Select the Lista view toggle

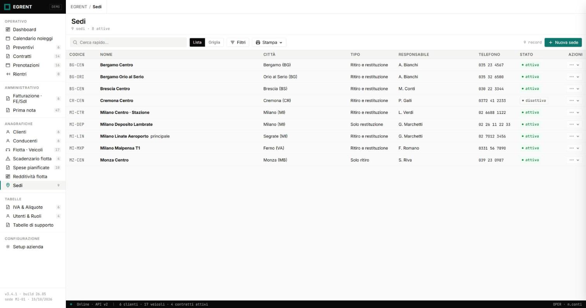click(x=197, y=42)
